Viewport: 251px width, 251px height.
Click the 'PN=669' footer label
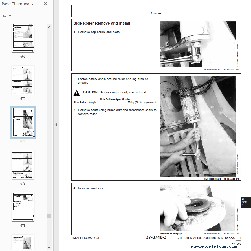click(236, 243)
